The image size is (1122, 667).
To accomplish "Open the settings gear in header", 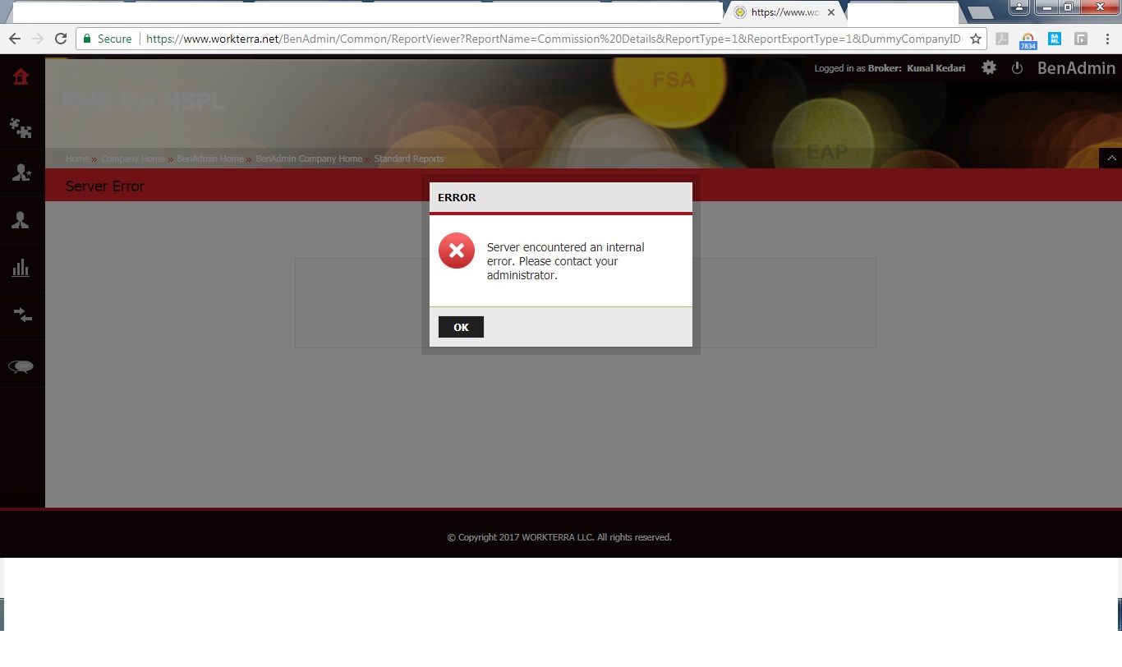I will click(x=989, y=68).
